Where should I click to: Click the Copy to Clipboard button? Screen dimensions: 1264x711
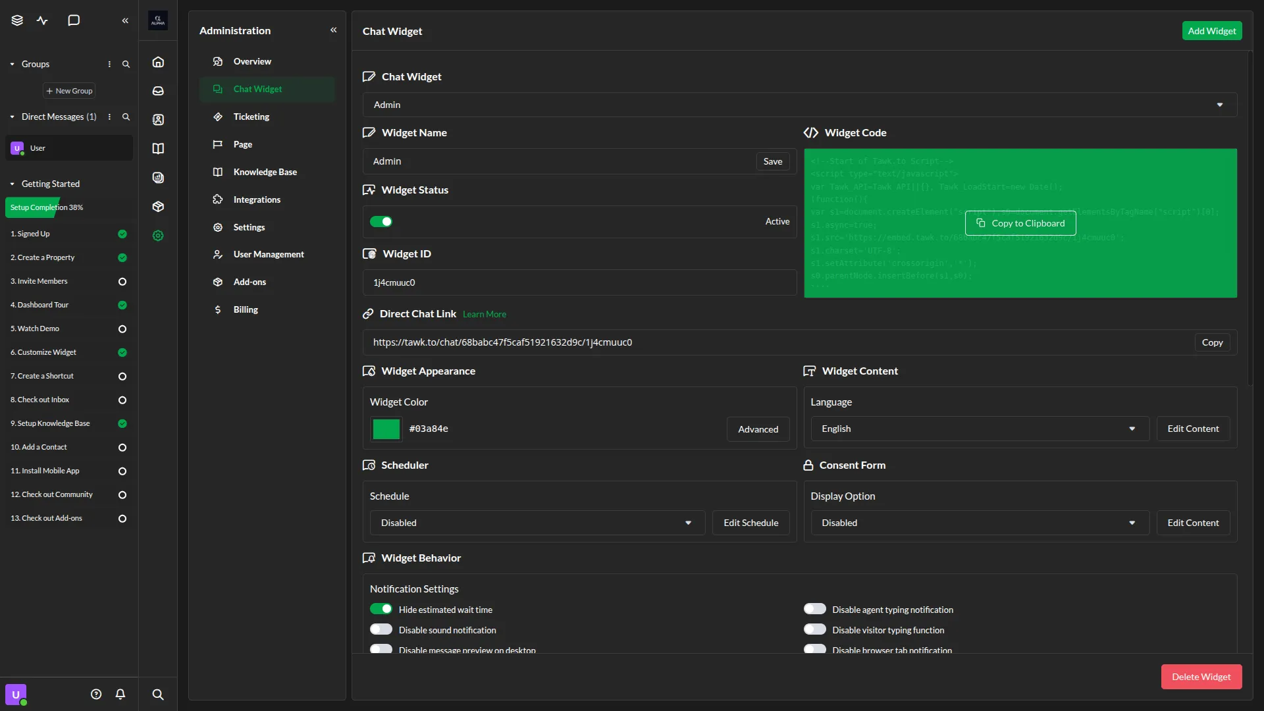coord(1020,223)
